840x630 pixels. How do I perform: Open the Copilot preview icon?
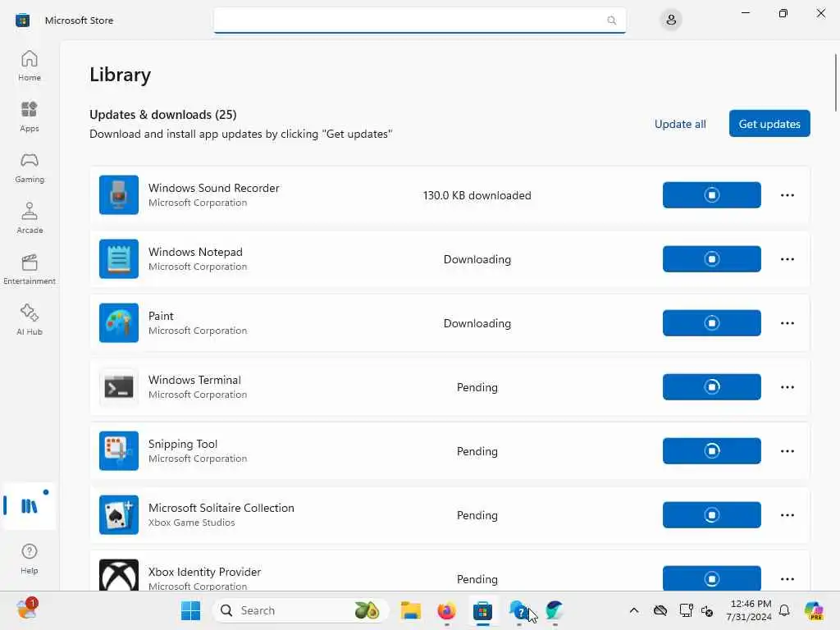(814, 610)
